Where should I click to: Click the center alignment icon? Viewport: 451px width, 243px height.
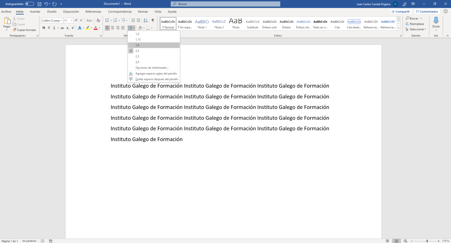[x=112, y=28]
